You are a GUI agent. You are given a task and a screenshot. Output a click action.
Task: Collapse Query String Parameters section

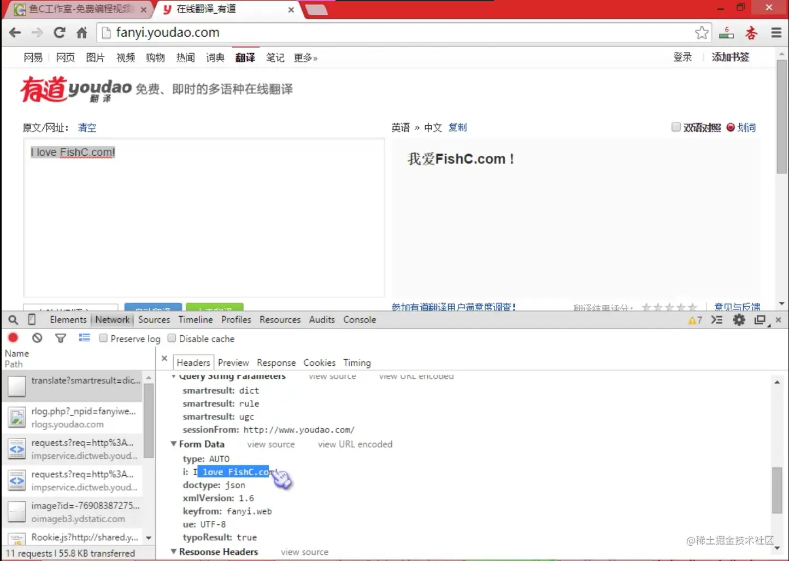point(174,376)
